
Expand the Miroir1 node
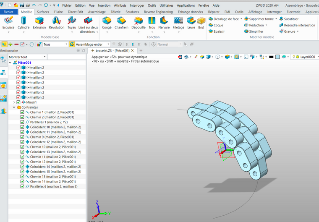click(x=14, y=102)
